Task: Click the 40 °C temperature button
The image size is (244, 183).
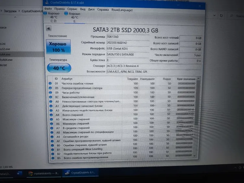Action: (x=59, y=68)
